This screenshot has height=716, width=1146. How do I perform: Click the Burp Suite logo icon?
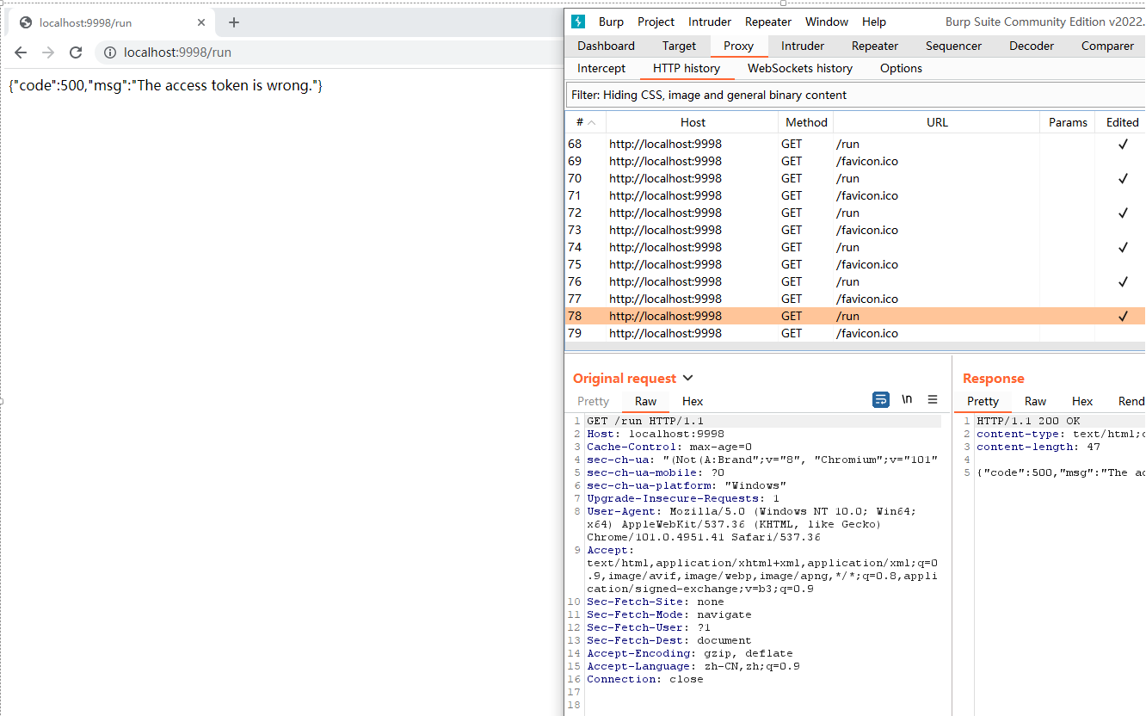pos(578,22)
